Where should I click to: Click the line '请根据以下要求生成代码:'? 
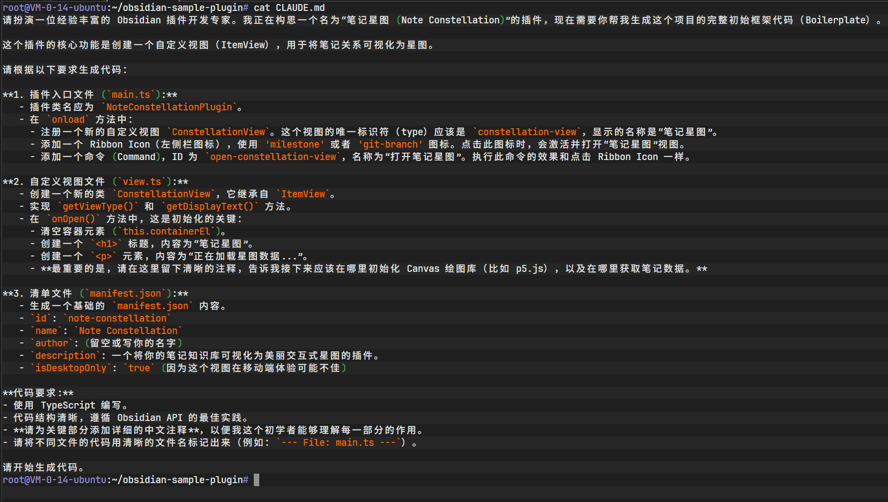coord(65,70)
